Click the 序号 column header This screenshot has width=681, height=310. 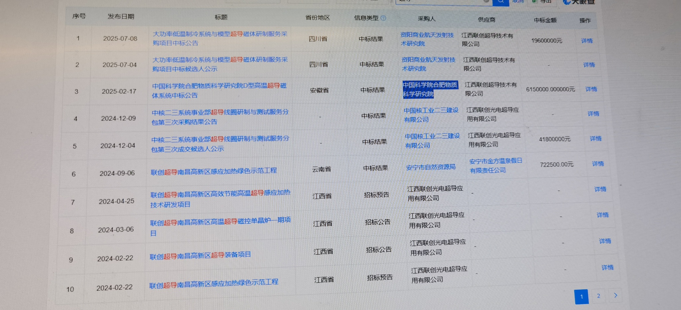click(x=79, y=16)
